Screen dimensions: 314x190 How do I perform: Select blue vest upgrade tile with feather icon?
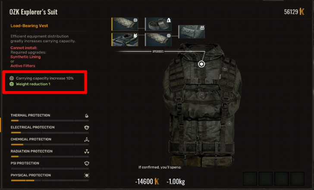125,40
